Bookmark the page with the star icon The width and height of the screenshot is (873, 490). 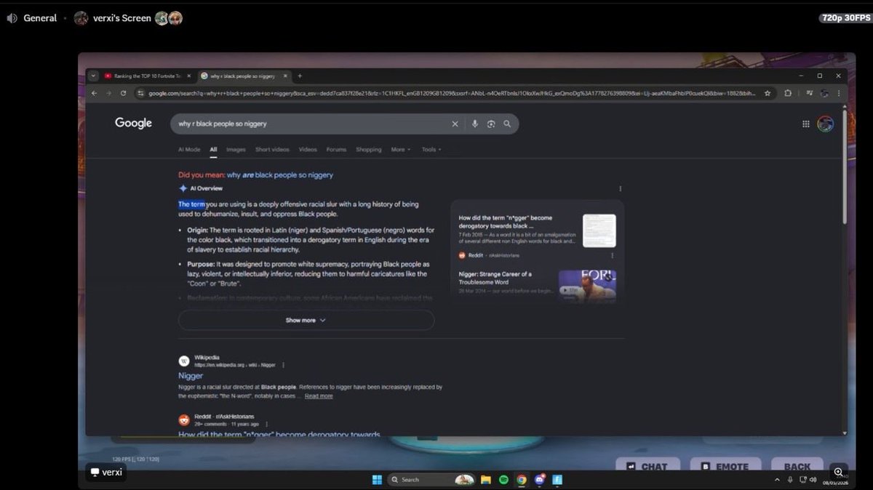pyautogui.click(x=768, y=93)
